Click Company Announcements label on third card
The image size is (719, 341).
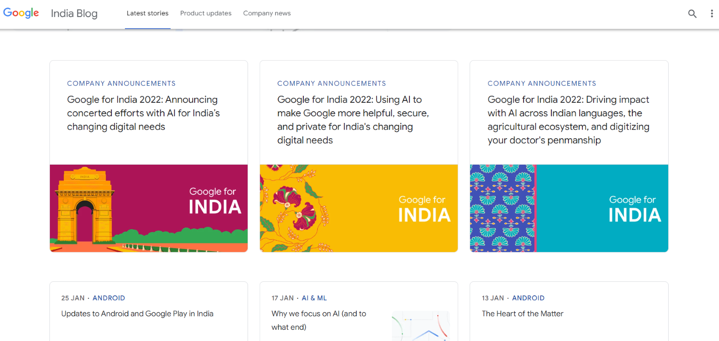542,83
